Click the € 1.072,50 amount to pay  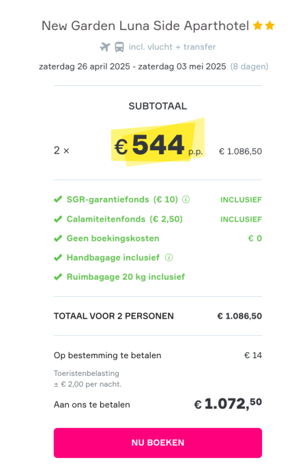(x=228, y=404)
